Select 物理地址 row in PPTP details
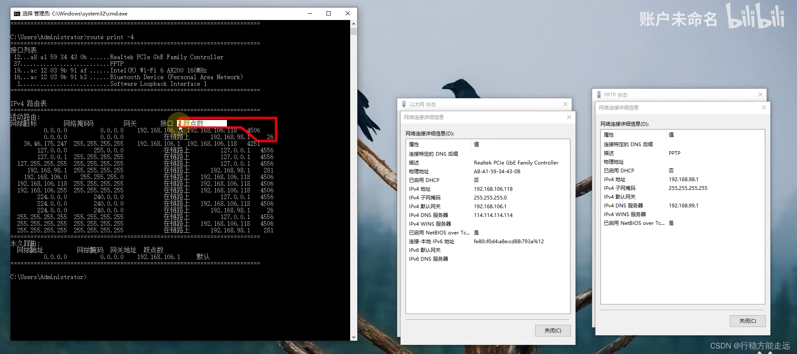 coord(682,162)
